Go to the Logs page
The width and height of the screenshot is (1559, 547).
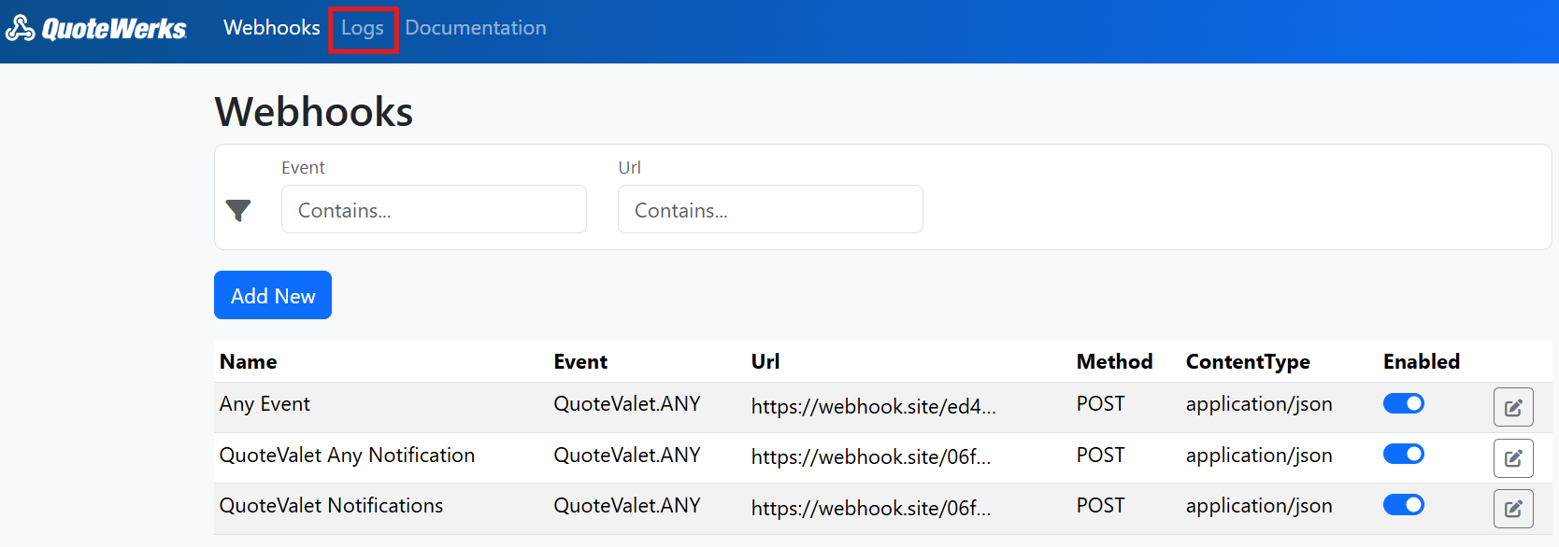point(363,29)
